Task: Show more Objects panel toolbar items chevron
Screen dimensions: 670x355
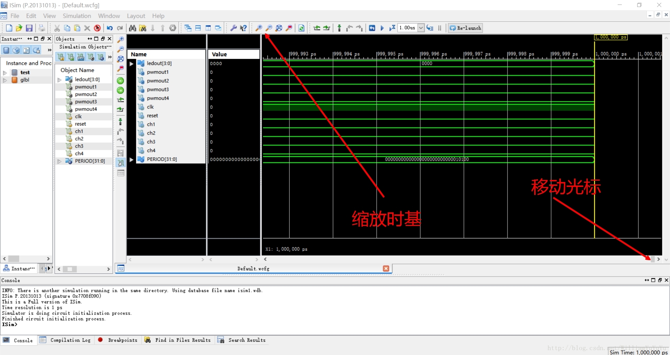Action: [110, 57]
